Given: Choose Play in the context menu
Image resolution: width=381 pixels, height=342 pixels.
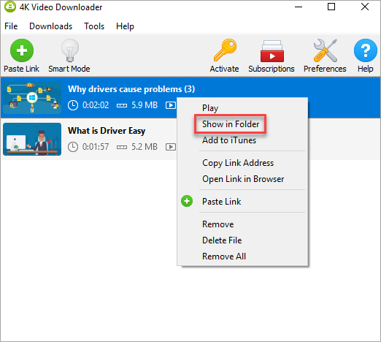Looking at the screenshot, I should point(210,108).
